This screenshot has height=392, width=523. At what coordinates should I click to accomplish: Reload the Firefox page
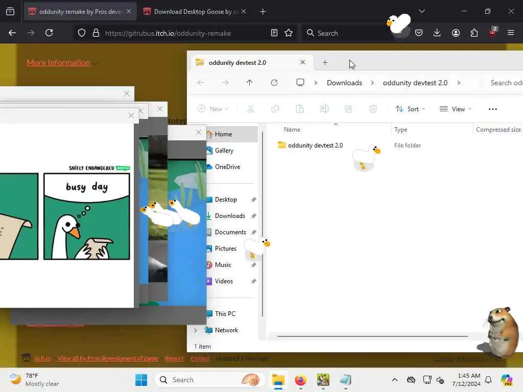[x=49, y=33]
